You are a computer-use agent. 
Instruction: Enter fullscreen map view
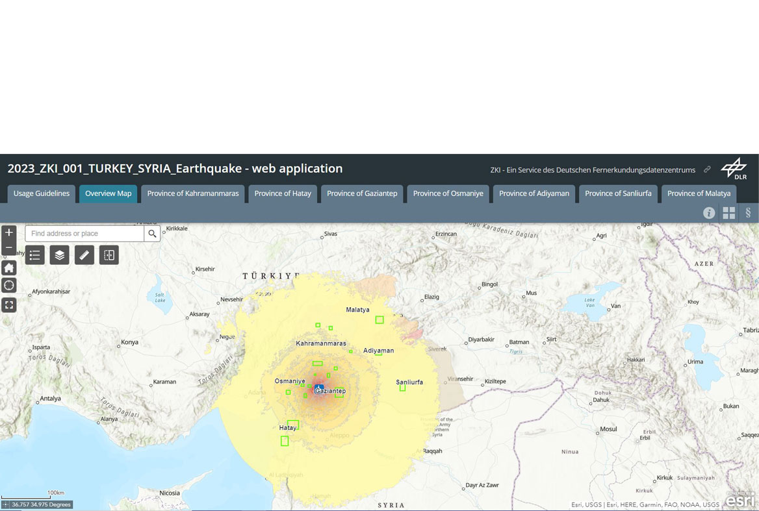coord(9,305)
